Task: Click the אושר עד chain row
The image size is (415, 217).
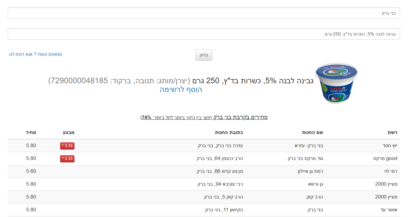Action: (389, 210)
